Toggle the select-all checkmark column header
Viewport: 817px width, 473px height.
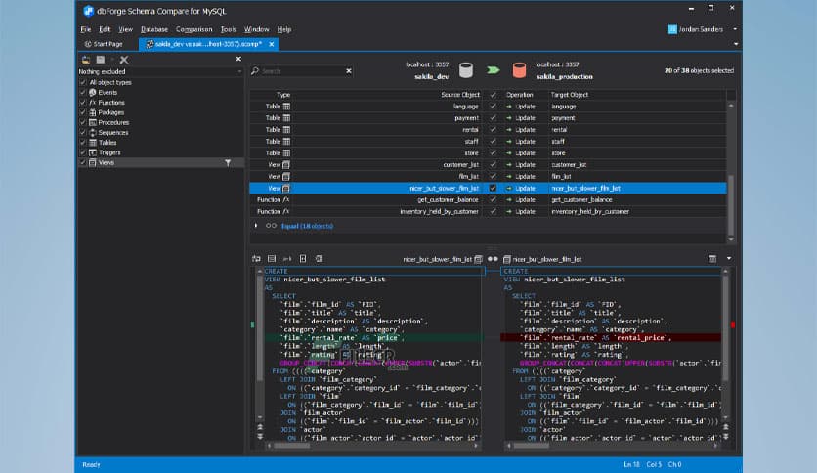tap(493, 95)
